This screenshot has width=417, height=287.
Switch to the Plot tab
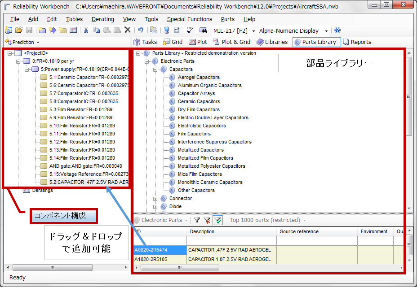(x=198, y=42)
